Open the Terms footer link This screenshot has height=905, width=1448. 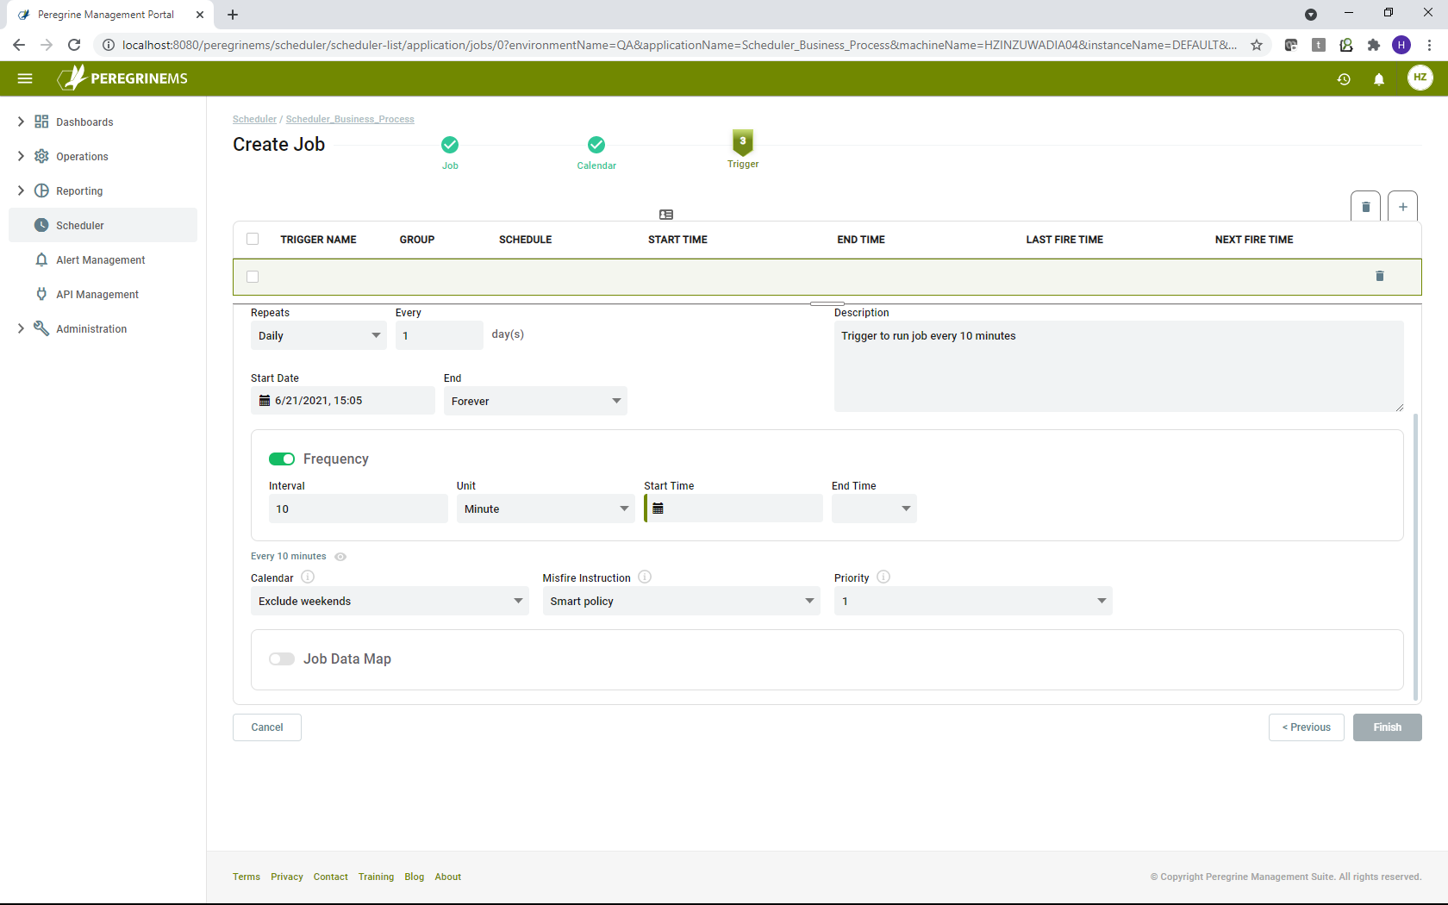click(247, 877)
